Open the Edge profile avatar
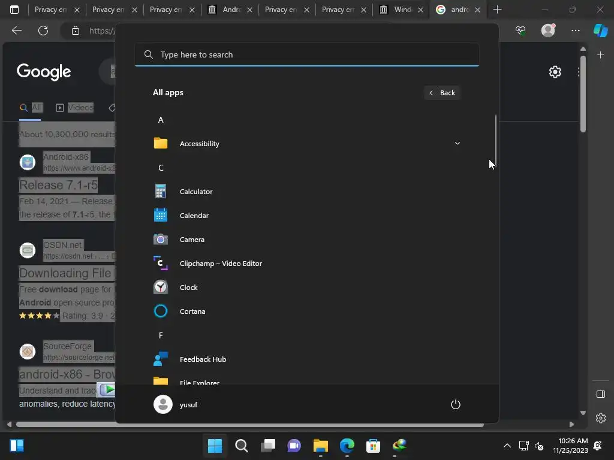 pyautogui.click(x=548, y=31)
